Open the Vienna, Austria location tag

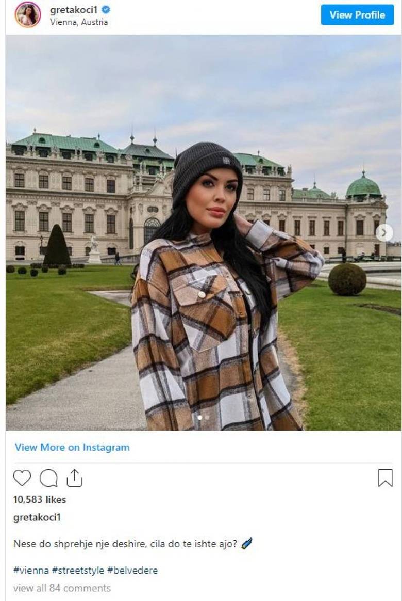(x=79, y=22)
